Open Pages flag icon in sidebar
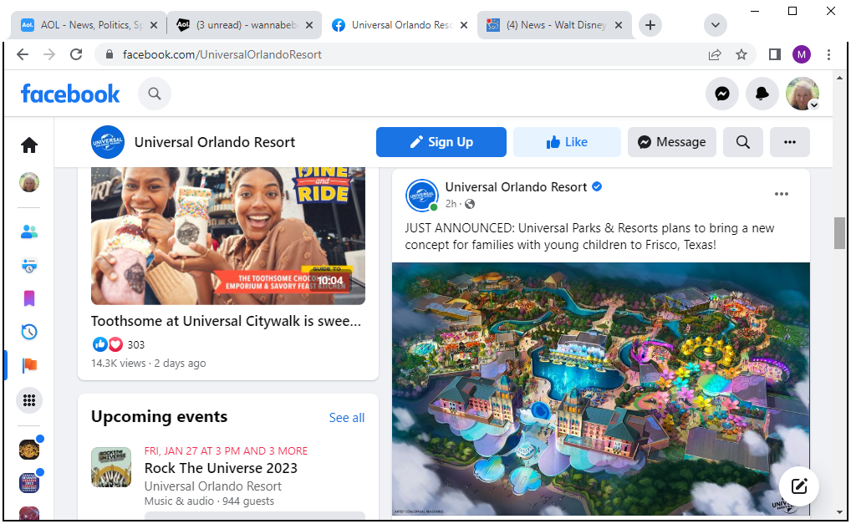The image size is (851, 524). (29, 365)
